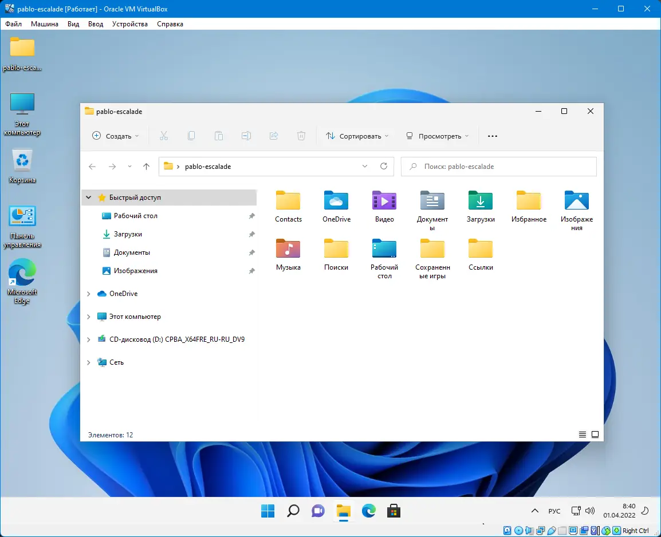
Task: Click the Copy icon
Action: coord(191,136)
